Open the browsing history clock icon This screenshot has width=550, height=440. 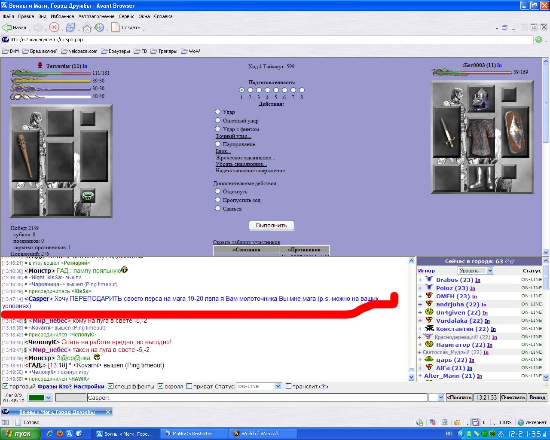(99, 27)
